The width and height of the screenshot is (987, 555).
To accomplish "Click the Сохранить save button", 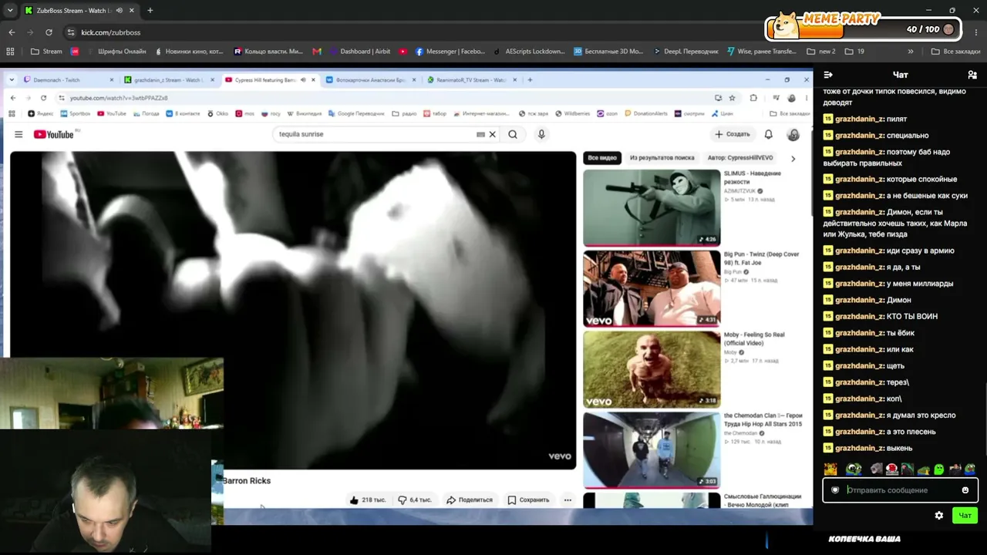I will (529, 499).
